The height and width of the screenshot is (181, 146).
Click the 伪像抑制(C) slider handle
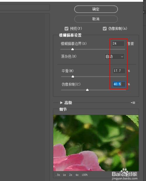[x=87, y=90]
